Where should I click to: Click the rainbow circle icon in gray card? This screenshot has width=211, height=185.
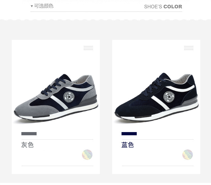87,155
